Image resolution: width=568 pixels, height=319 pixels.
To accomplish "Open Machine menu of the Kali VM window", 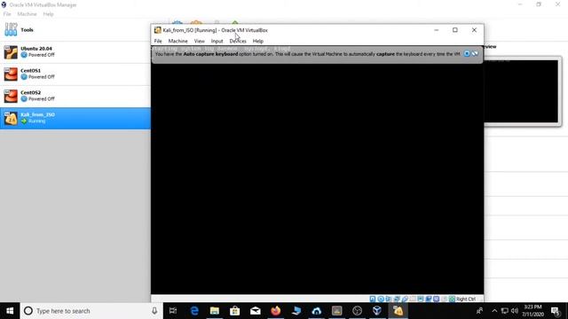I will pos(177,41).
